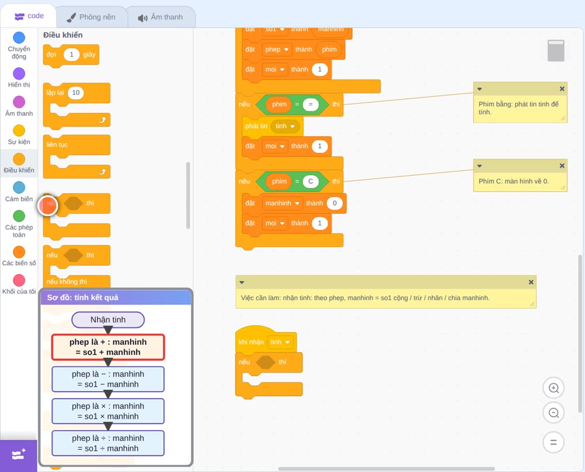Select the Chuyển động category circle
Image resolution: width=585 pixels, height=472 pixels.
pyautogui.click(x=19, y=37)
